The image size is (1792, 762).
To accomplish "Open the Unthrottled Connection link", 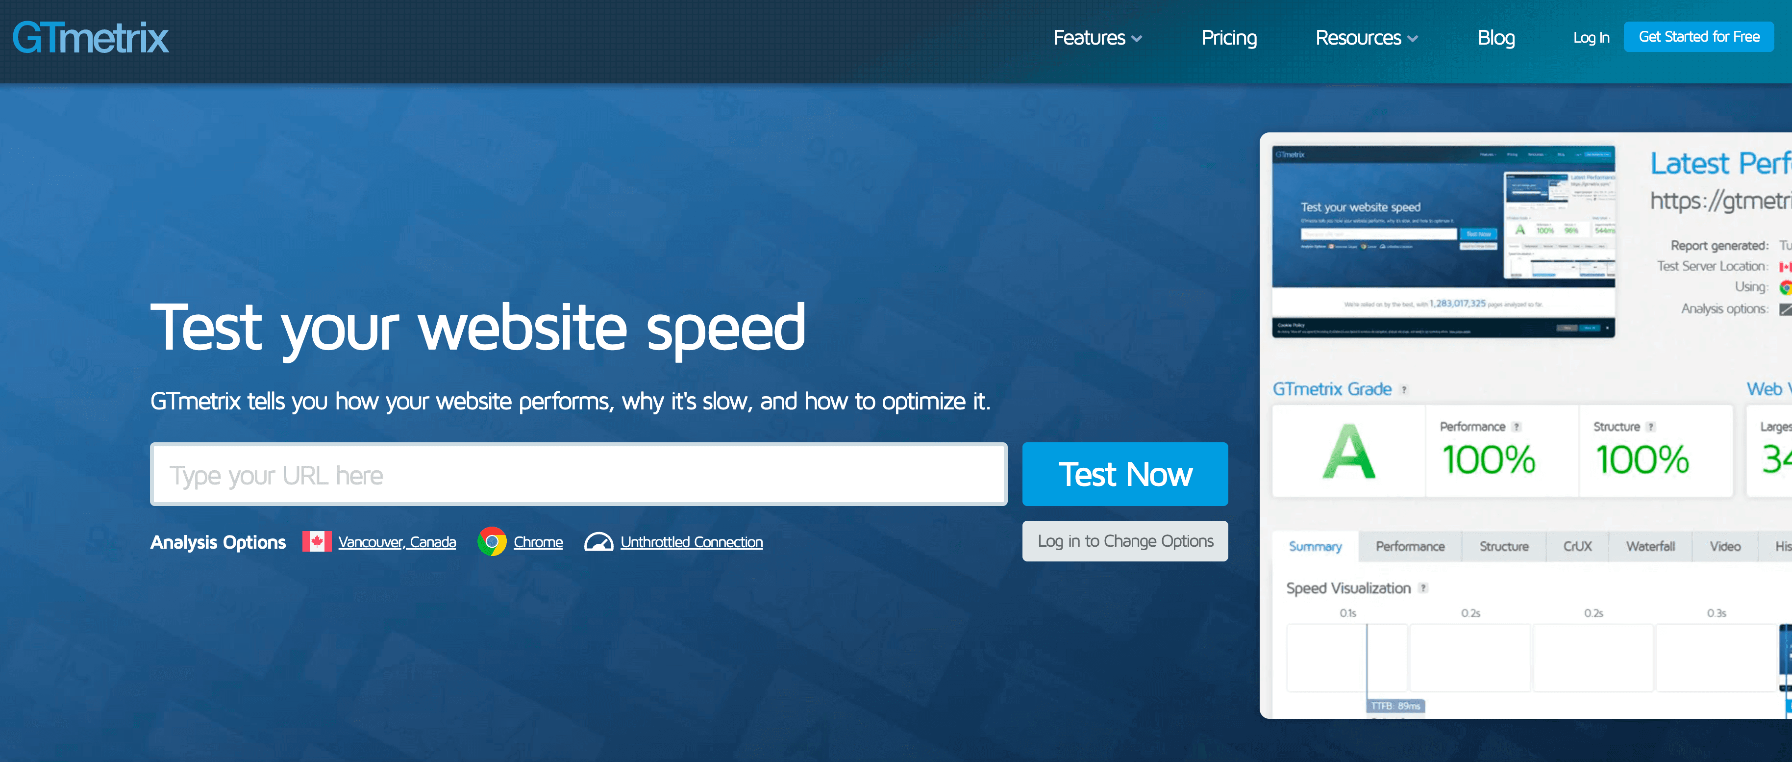I will (x=692, y=542).
